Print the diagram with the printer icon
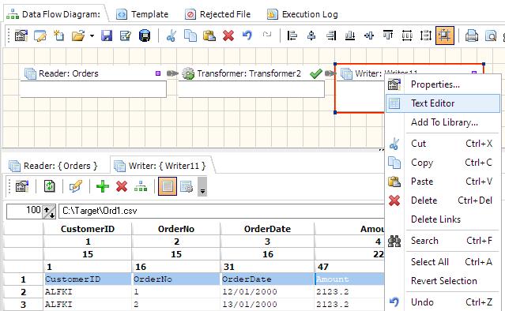Image resolution: width=505 pixels, height=311 pixels. (x=472, y=36)
